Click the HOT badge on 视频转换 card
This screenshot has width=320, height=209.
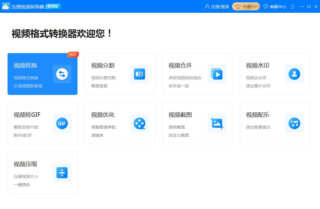73,54
